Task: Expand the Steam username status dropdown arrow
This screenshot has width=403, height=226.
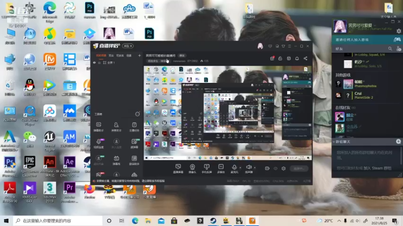Action: tap(375, 26)
